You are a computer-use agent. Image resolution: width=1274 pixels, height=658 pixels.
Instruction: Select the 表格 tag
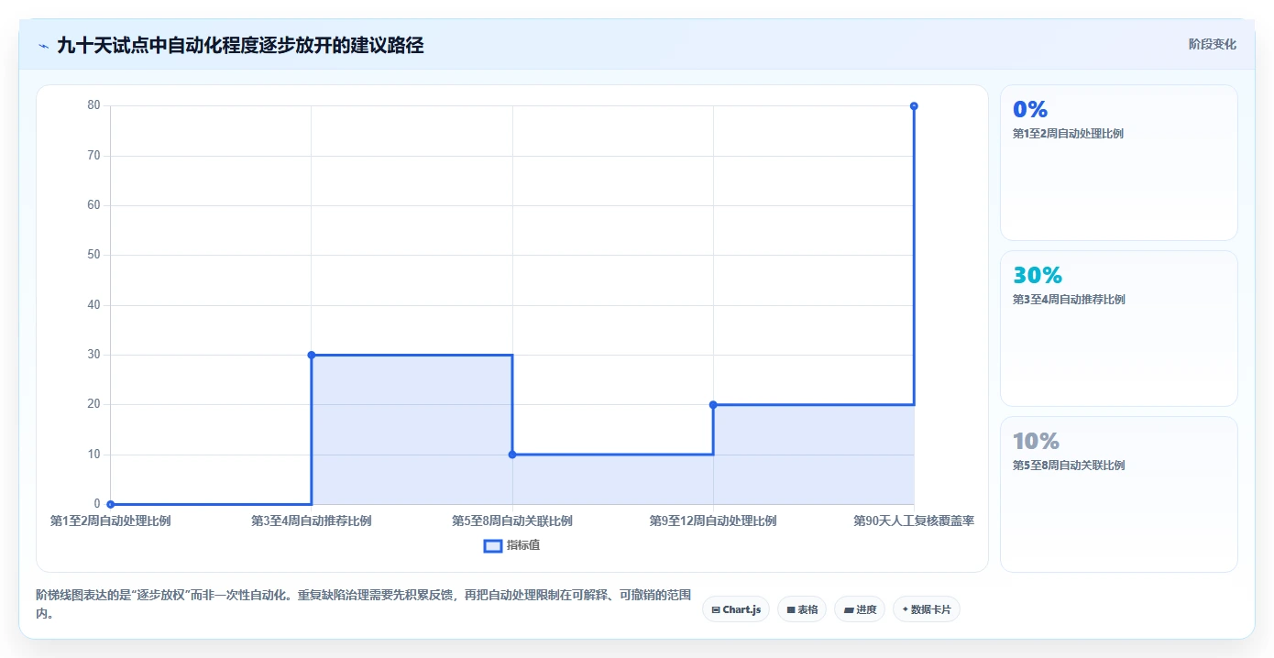(x=802, y=609)
